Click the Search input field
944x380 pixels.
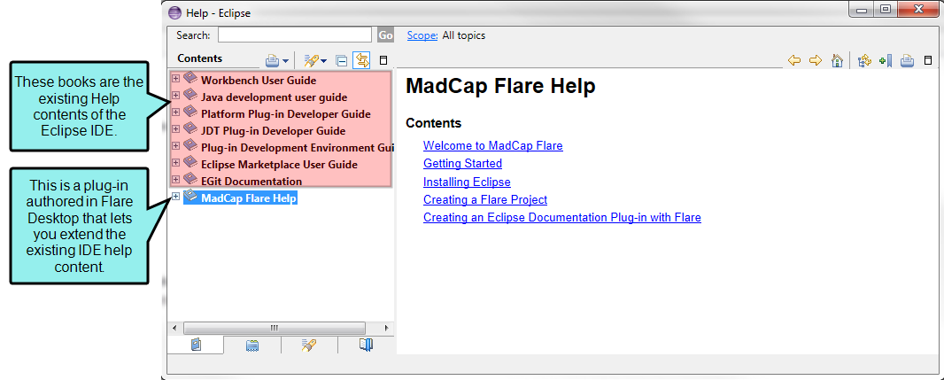[295, 35]
